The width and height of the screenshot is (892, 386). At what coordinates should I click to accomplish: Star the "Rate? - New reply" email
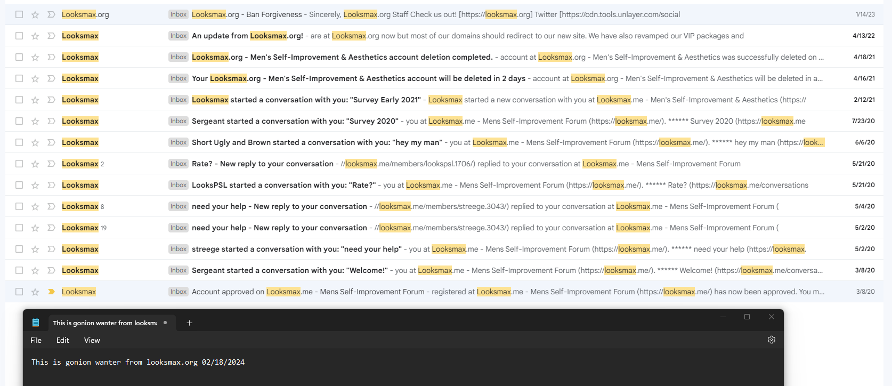[35, 164]
